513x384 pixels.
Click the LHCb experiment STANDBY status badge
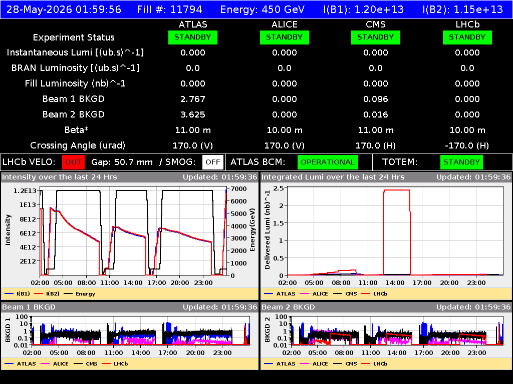pyautogui.click(x=467, y=37)
